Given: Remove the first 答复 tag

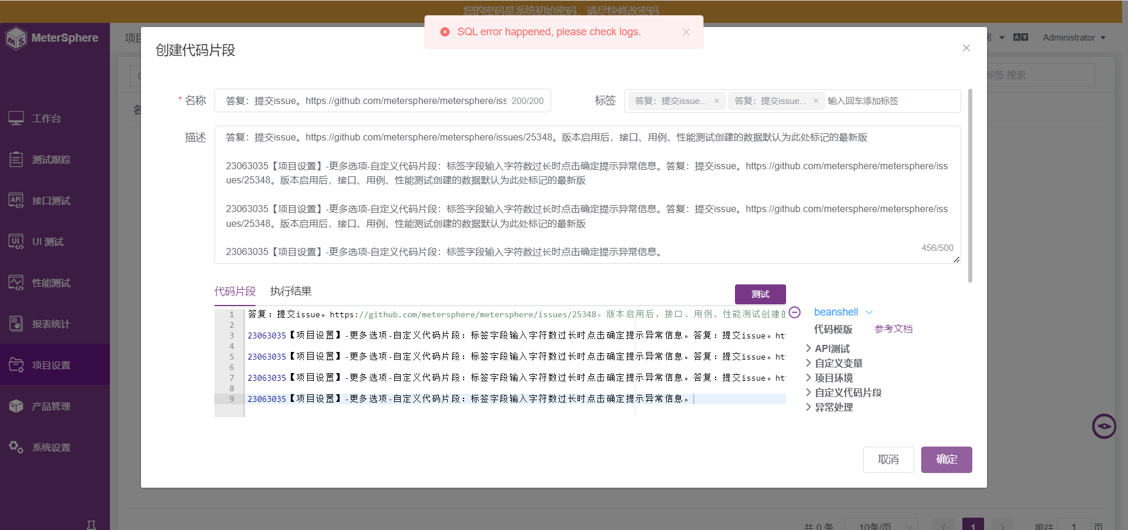Looking at the screenshot, I should click(716, 101).
